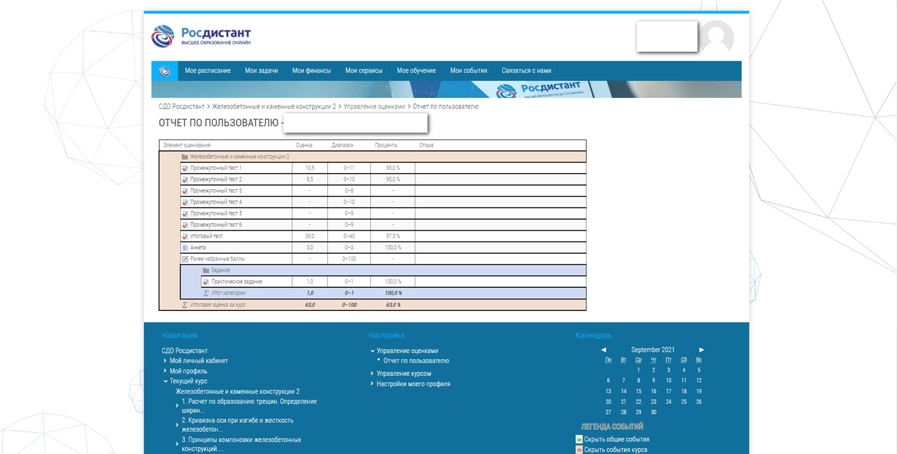
Task: Go to next month in the calendar
Action: tap(701, 350)
